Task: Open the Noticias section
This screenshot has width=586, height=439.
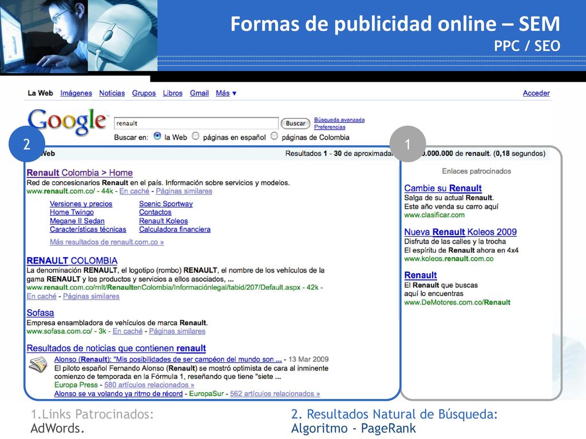Action: click(112, 93)
